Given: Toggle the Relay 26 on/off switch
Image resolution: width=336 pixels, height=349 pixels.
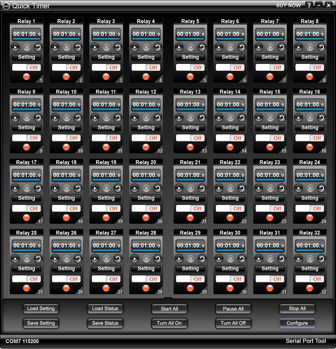Looking at the screenshot, I should (66, 279).
